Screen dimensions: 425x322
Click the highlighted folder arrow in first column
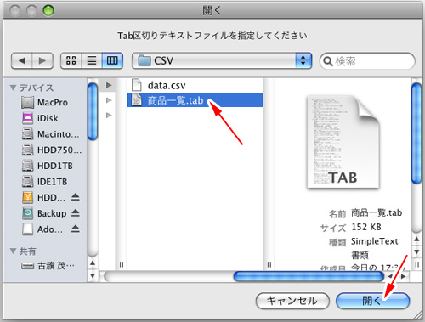[109, 85]
